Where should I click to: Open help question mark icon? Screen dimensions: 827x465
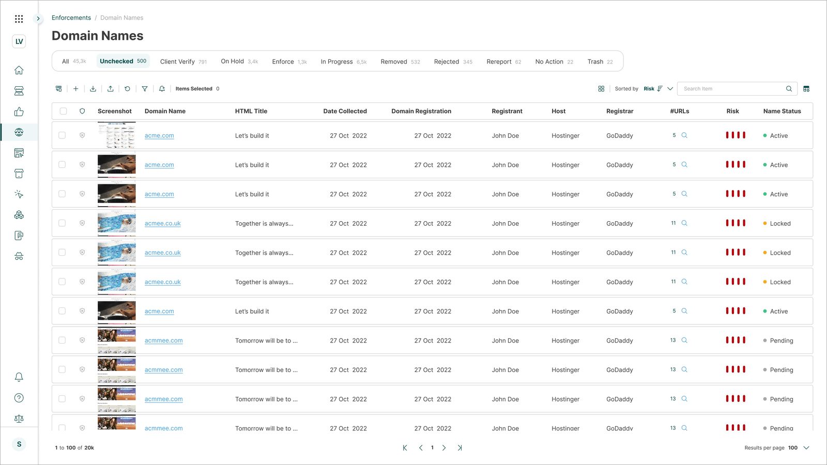(19, 398)
